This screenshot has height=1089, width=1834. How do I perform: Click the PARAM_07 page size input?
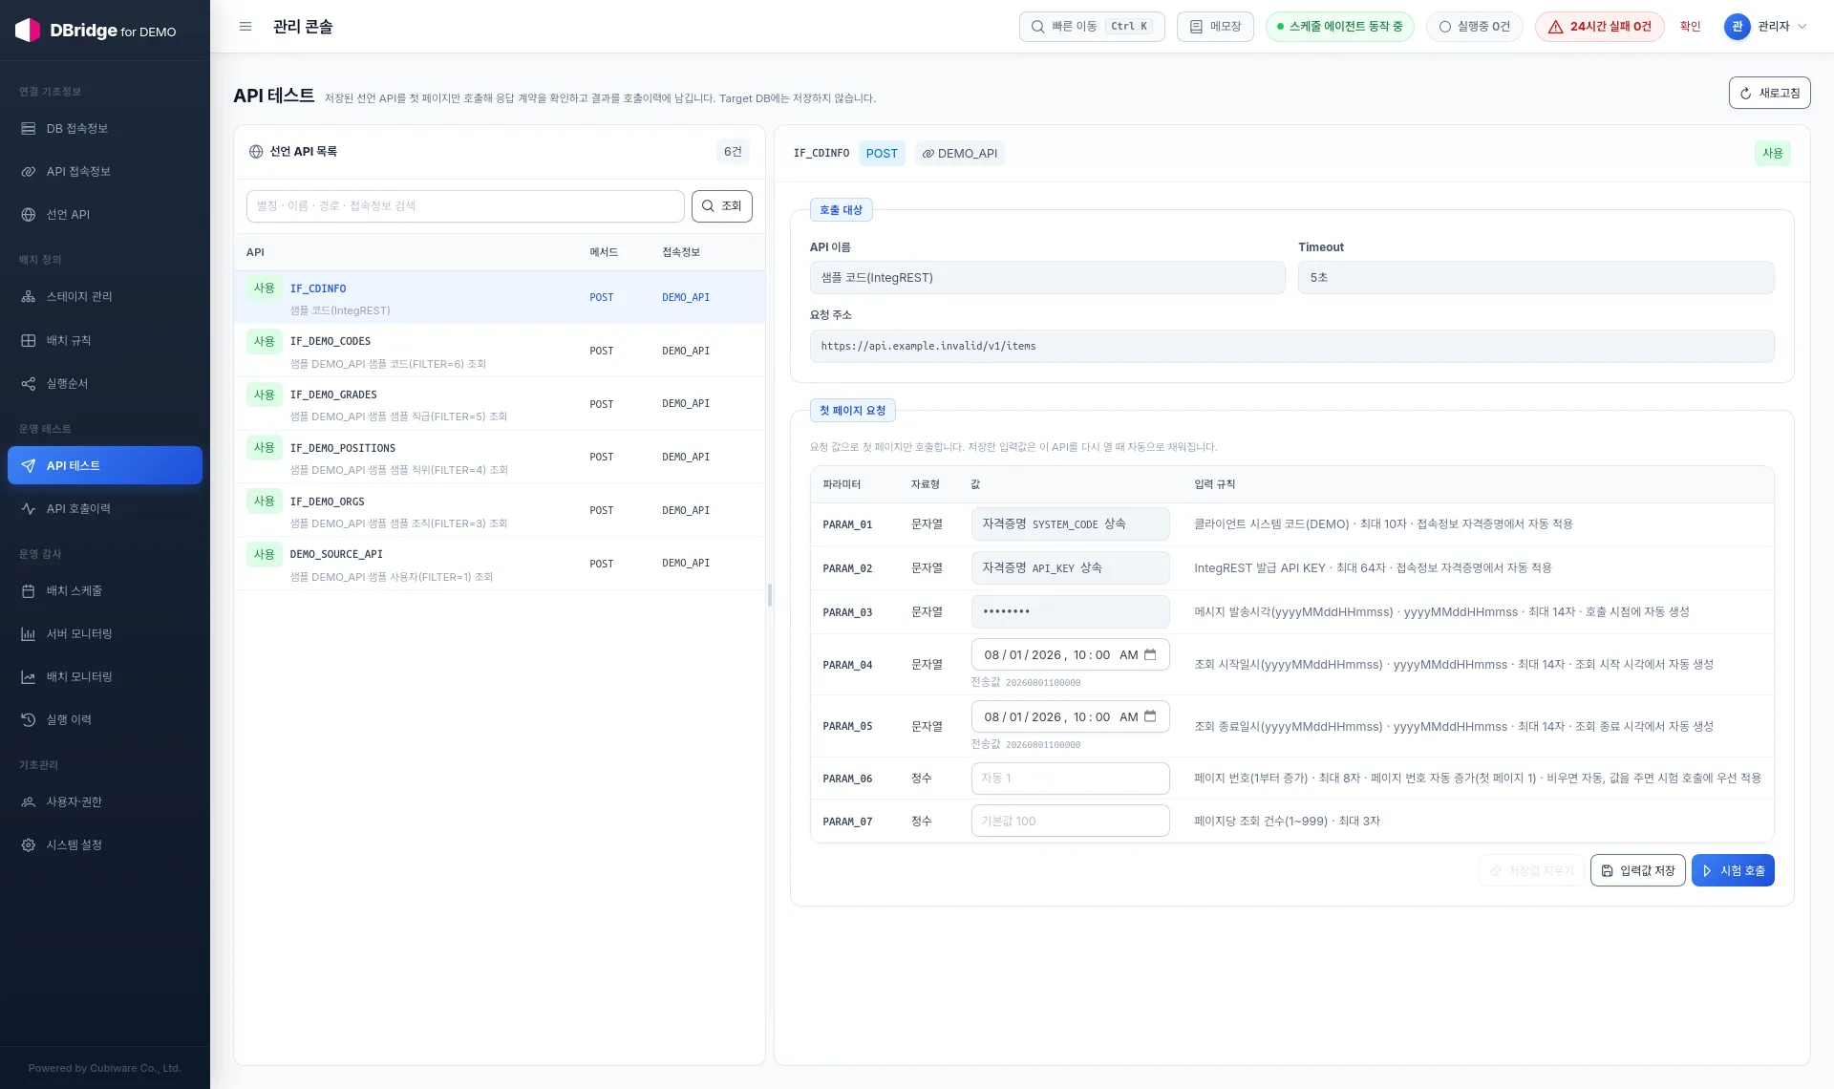(x=1070, y=822)
